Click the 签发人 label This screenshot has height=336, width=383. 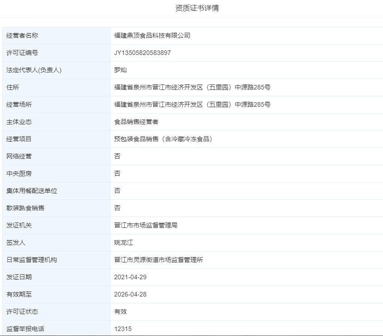pyautogui.click(x=16, y=243)
